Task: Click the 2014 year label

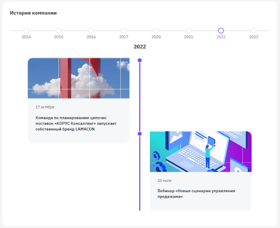Action: (x=26, y=37)
